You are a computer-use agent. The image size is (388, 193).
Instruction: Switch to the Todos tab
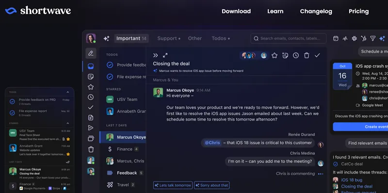(x=221, y=38)
